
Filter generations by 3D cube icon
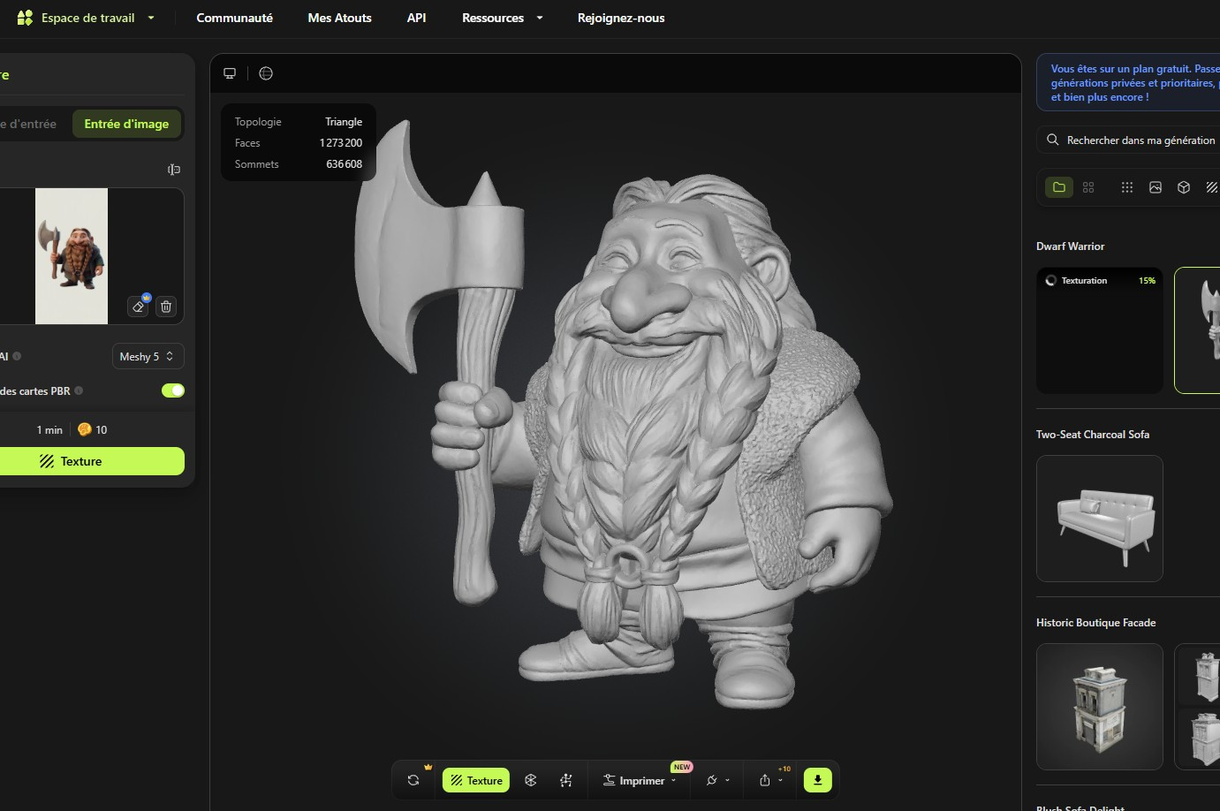(x=1184, y=187)
